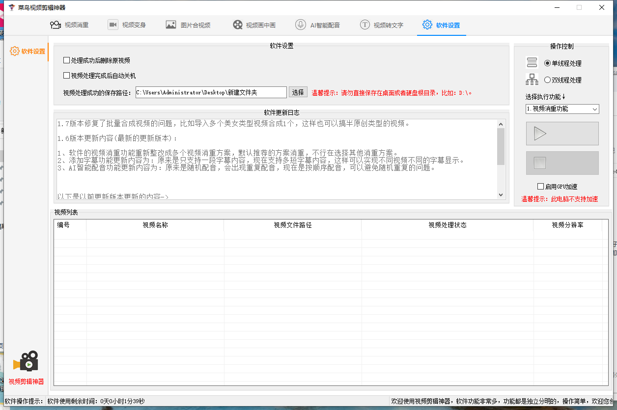Image resolution: width=617 pixels, height=410 pixels.
Task: Click the 视频画中画 film reel icon
Action: [238, 25]
